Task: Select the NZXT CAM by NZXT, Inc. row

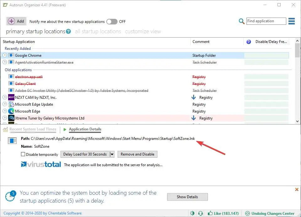Action: 36,97
